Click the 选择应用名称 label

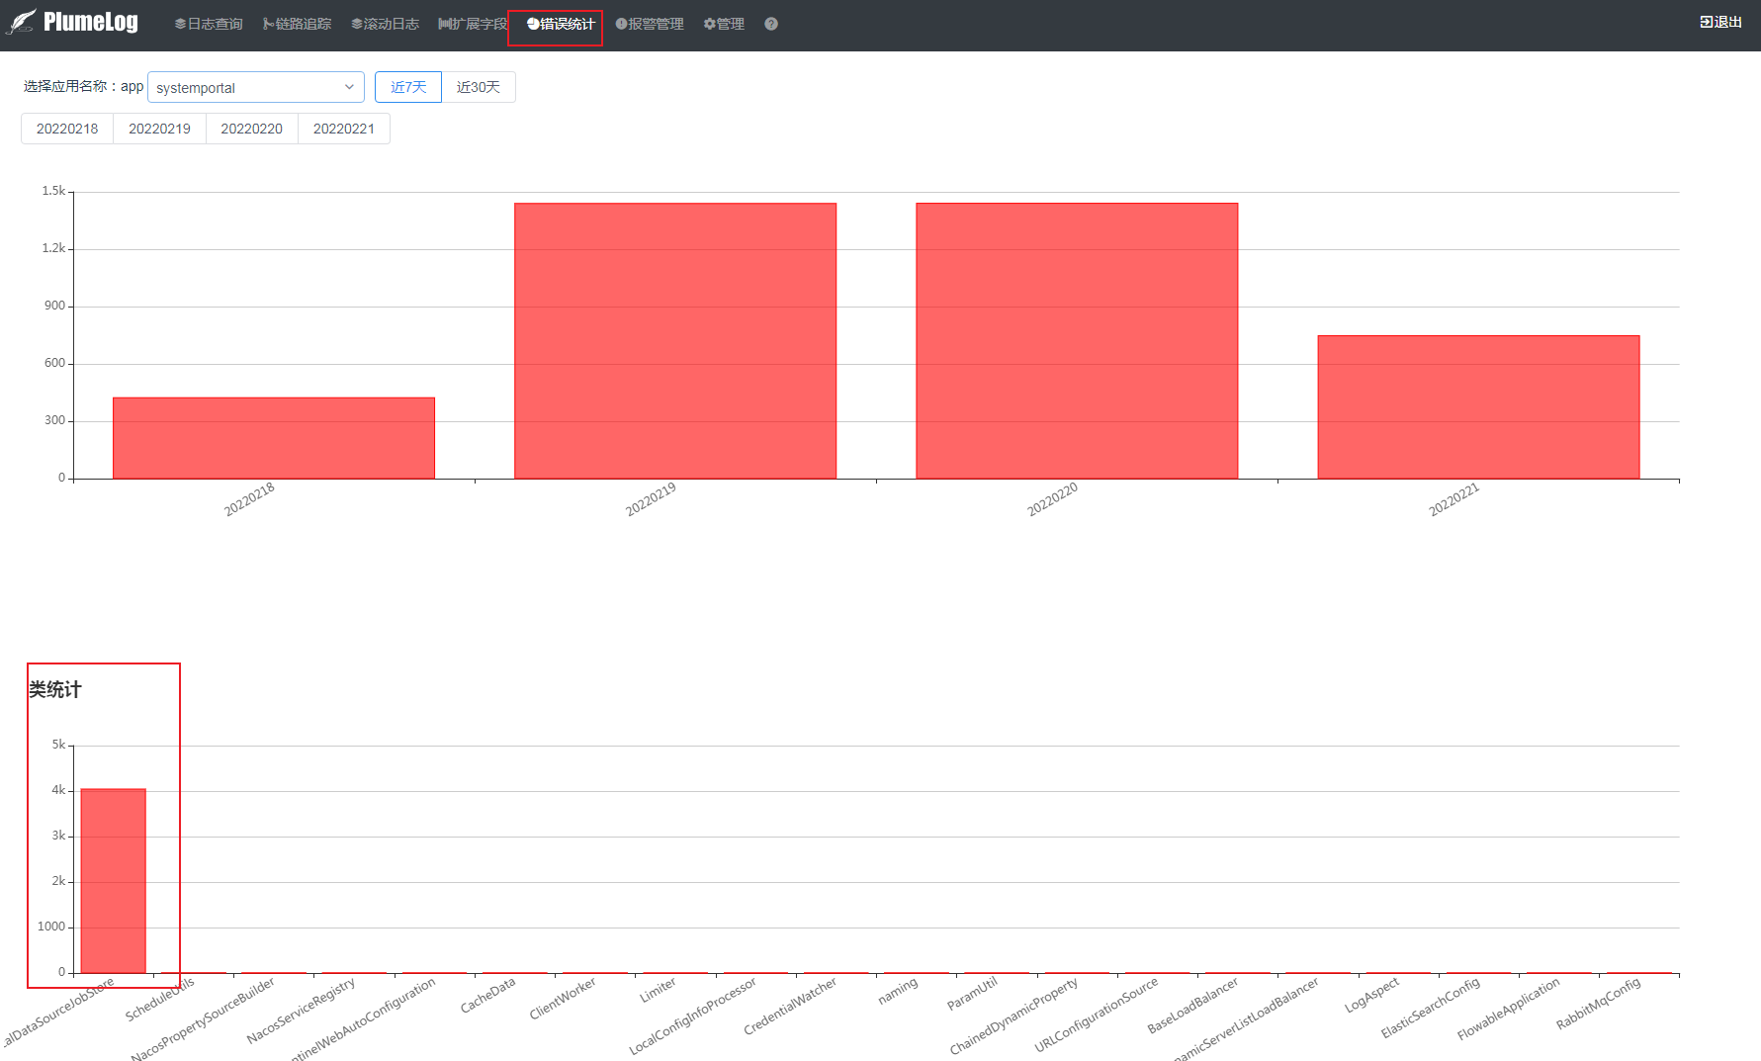(83, 87)
